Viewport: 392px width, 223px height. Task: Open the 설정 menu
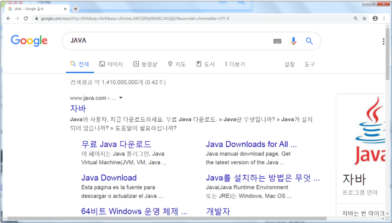tap(289, 64)
